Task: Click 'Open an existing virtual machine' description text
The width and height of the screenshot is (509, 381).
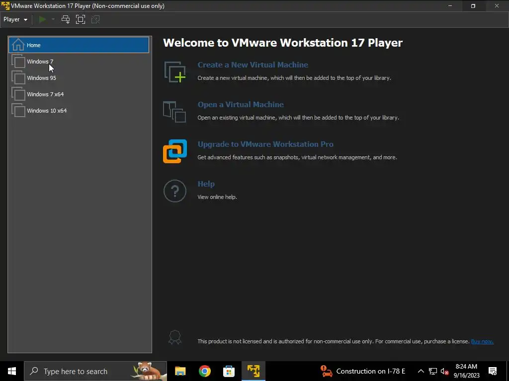Action: coord(298,118)
